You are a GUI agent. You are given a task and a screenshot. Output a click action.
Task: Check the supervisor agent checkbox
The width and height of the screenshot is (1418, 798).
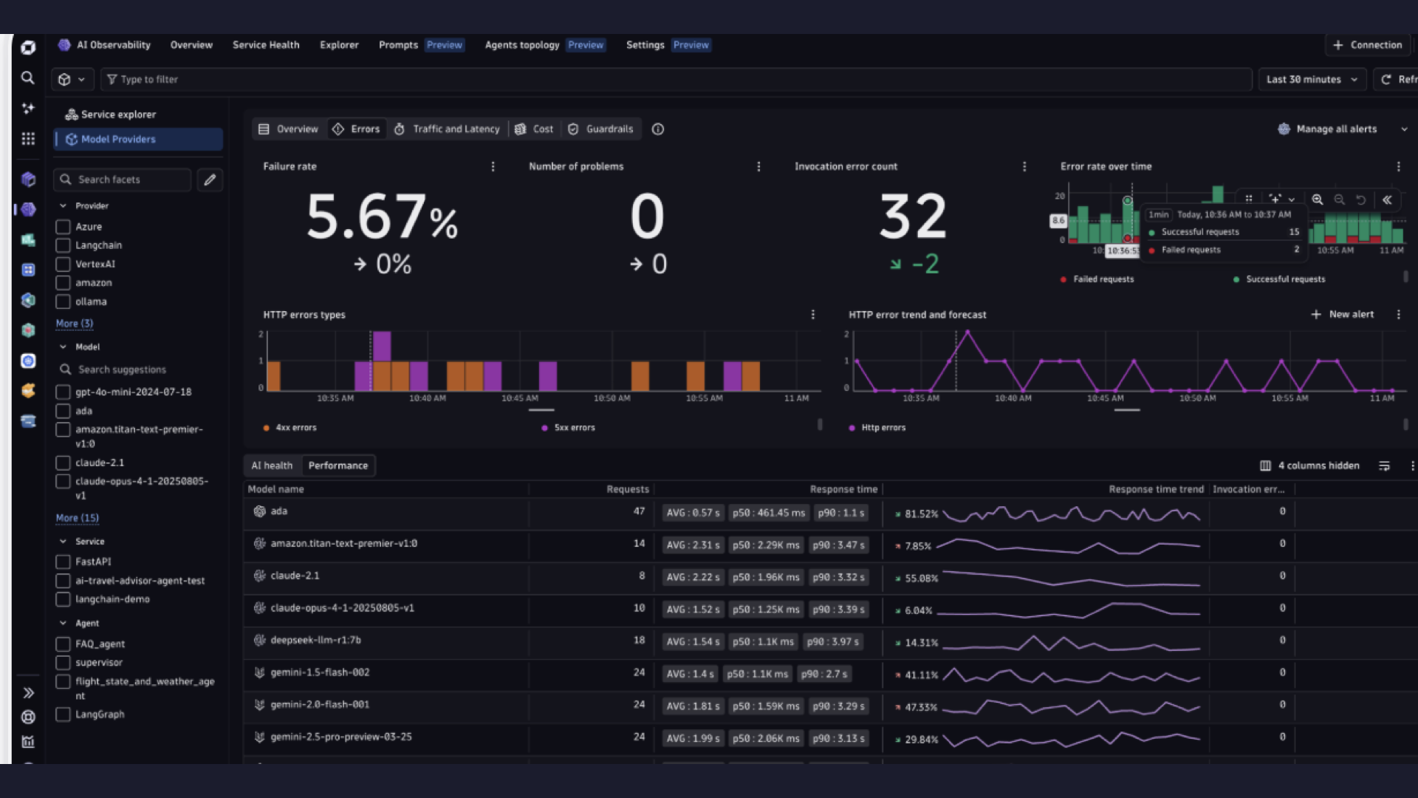coord(64,663)
